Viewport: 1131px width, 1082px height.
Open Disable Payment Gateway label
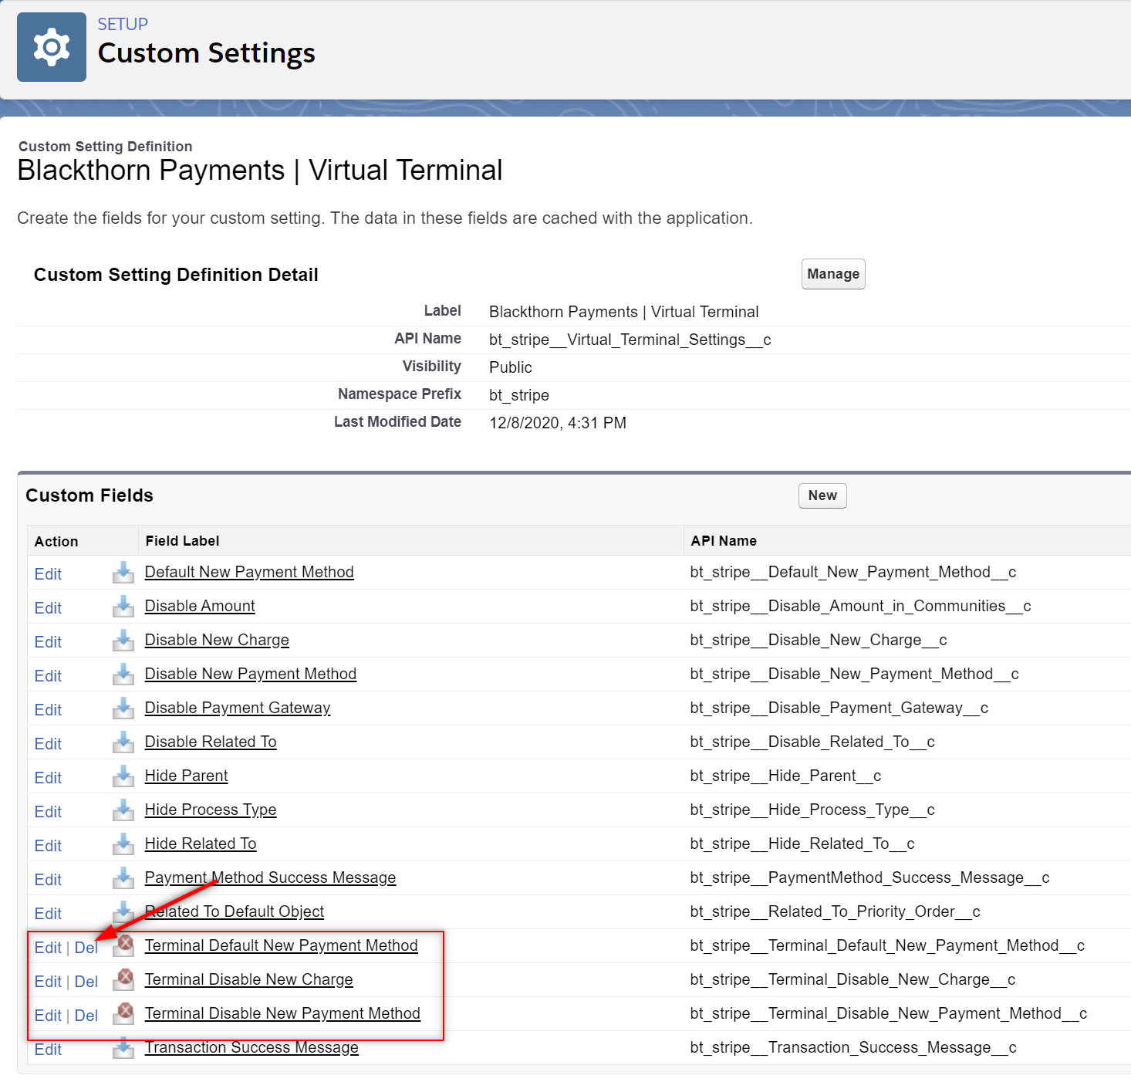pyautogui.click(x=238, y=708)
